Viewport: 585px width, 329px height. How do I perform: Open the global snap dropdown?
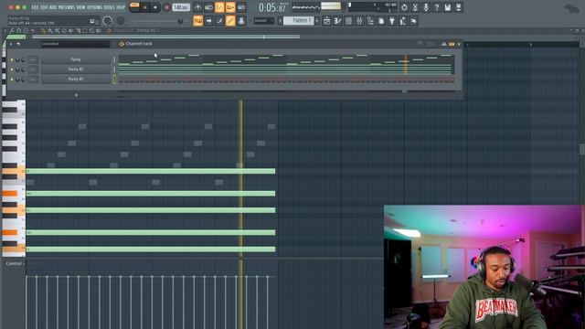[x=264, y=21]
